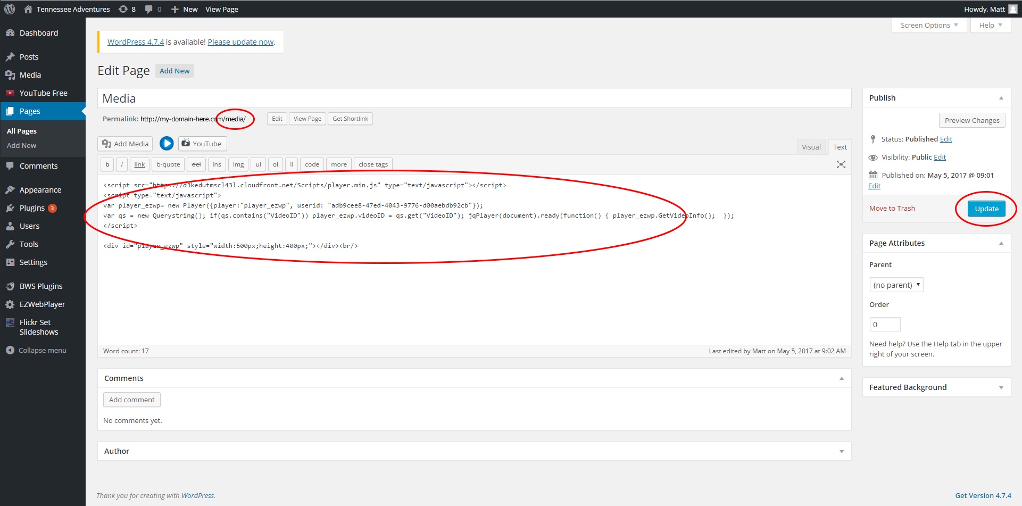Open the YouTube Free plugin menu

(43, 93)
